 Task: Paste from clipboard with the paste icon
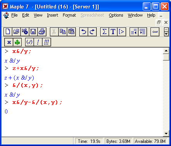pyautogui.click(x=71, y=32)
